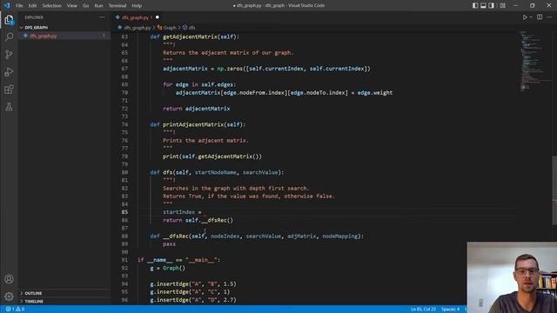Open the Run and Debug view
The image size is (557, 313).
click(9, 71)
